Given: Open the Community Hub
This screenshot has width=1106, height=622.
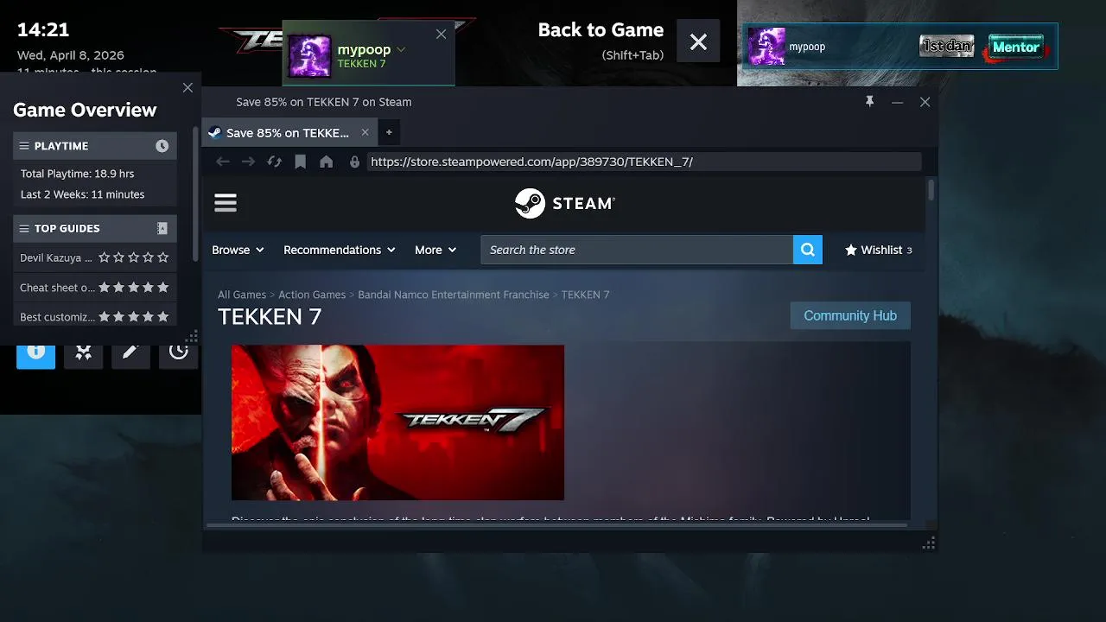Looking at the screenshot, I should (x=850, y=315).
